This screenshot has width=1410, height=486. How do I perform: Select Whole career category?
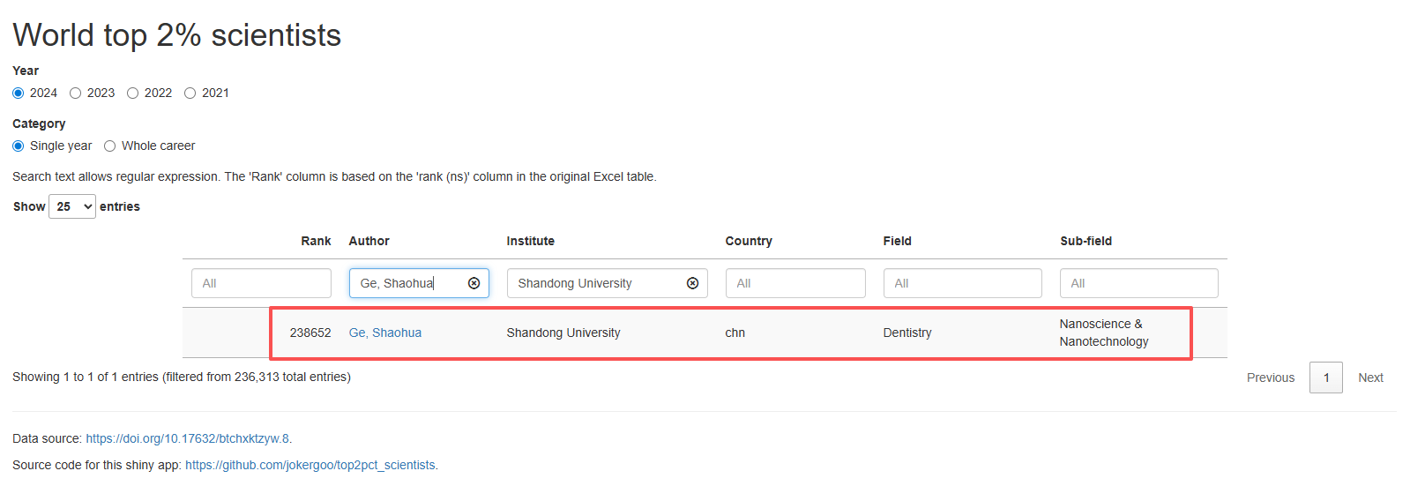(x=110, y=146)
